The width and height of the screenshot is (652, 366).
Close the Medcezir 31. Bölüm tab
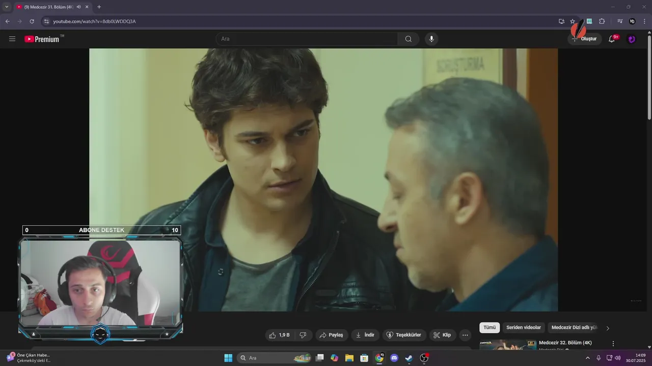[87, 7]
